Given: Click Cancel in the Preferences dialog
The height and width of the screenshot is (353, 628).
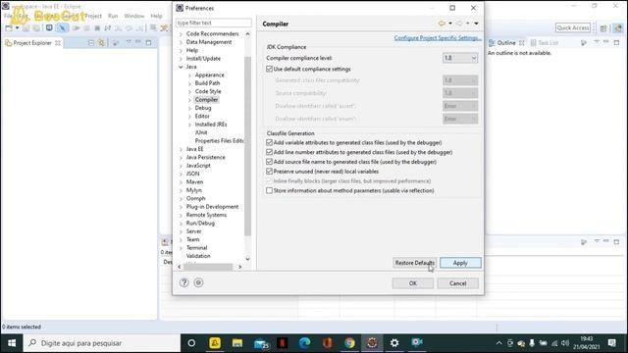Looking at the screenshot, I should click(x=457, y=283).
